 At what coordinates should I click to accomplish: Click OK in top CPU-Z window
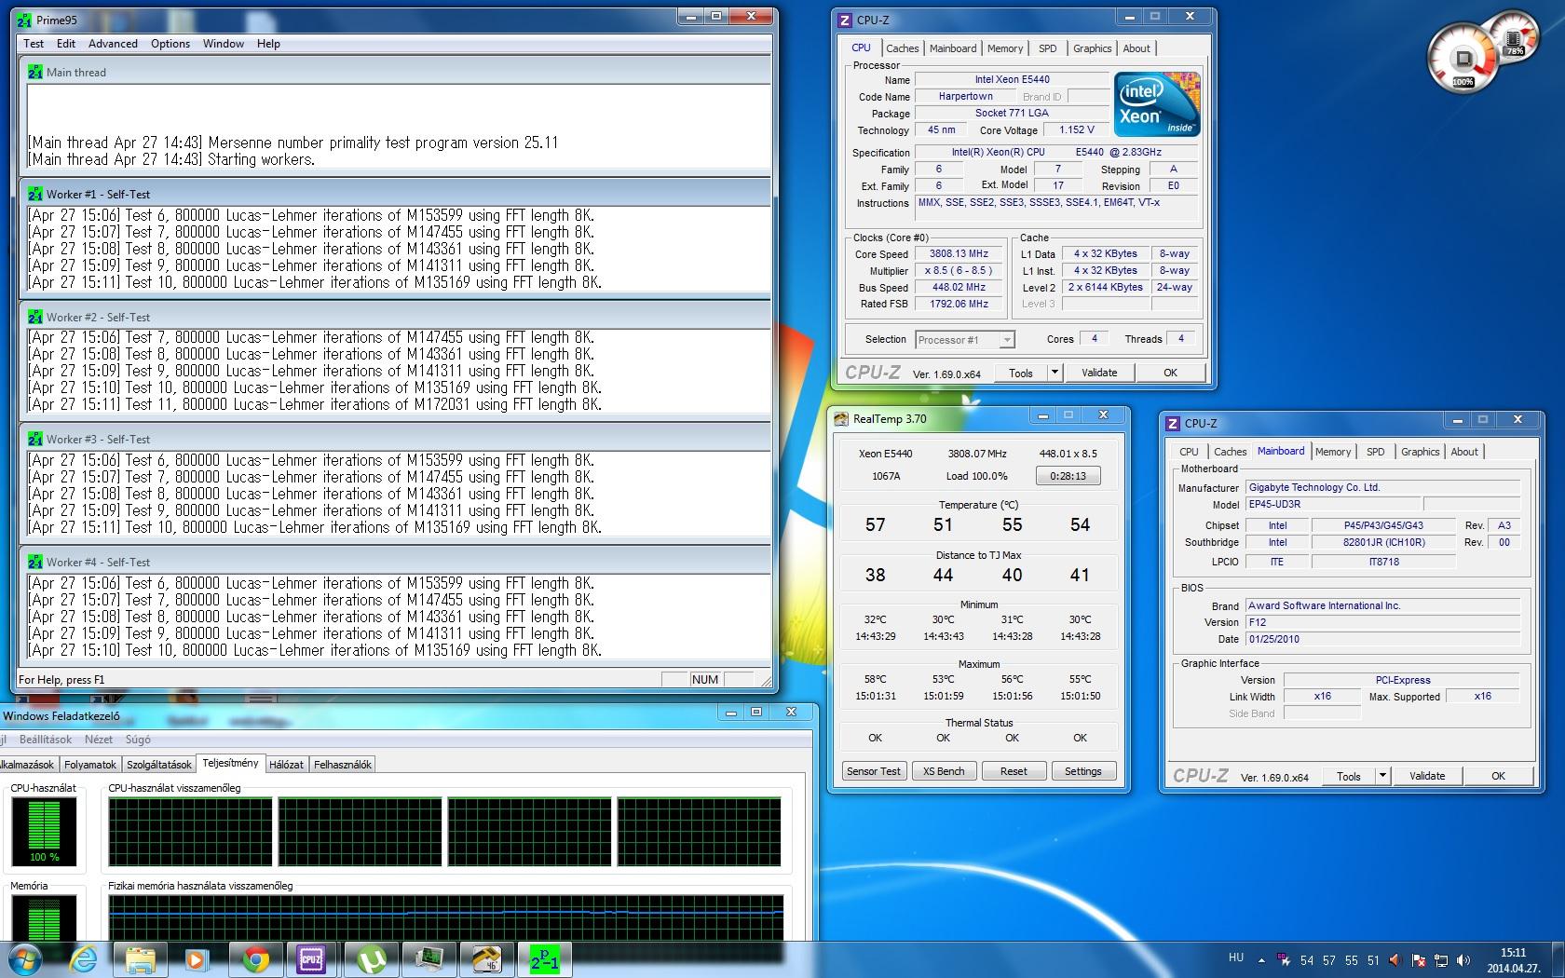1171,373
